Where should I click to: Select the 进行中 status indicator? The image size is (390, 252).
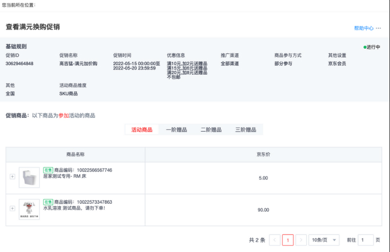(x=372, y=47)
